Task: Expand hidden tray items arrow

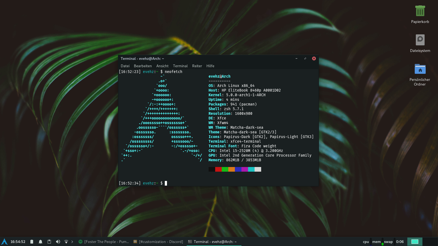Action: click(72, 242)
